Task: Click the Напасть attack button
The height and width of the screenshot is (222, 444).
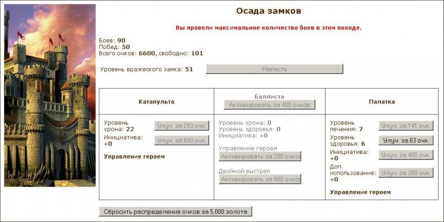Action: 274,69
